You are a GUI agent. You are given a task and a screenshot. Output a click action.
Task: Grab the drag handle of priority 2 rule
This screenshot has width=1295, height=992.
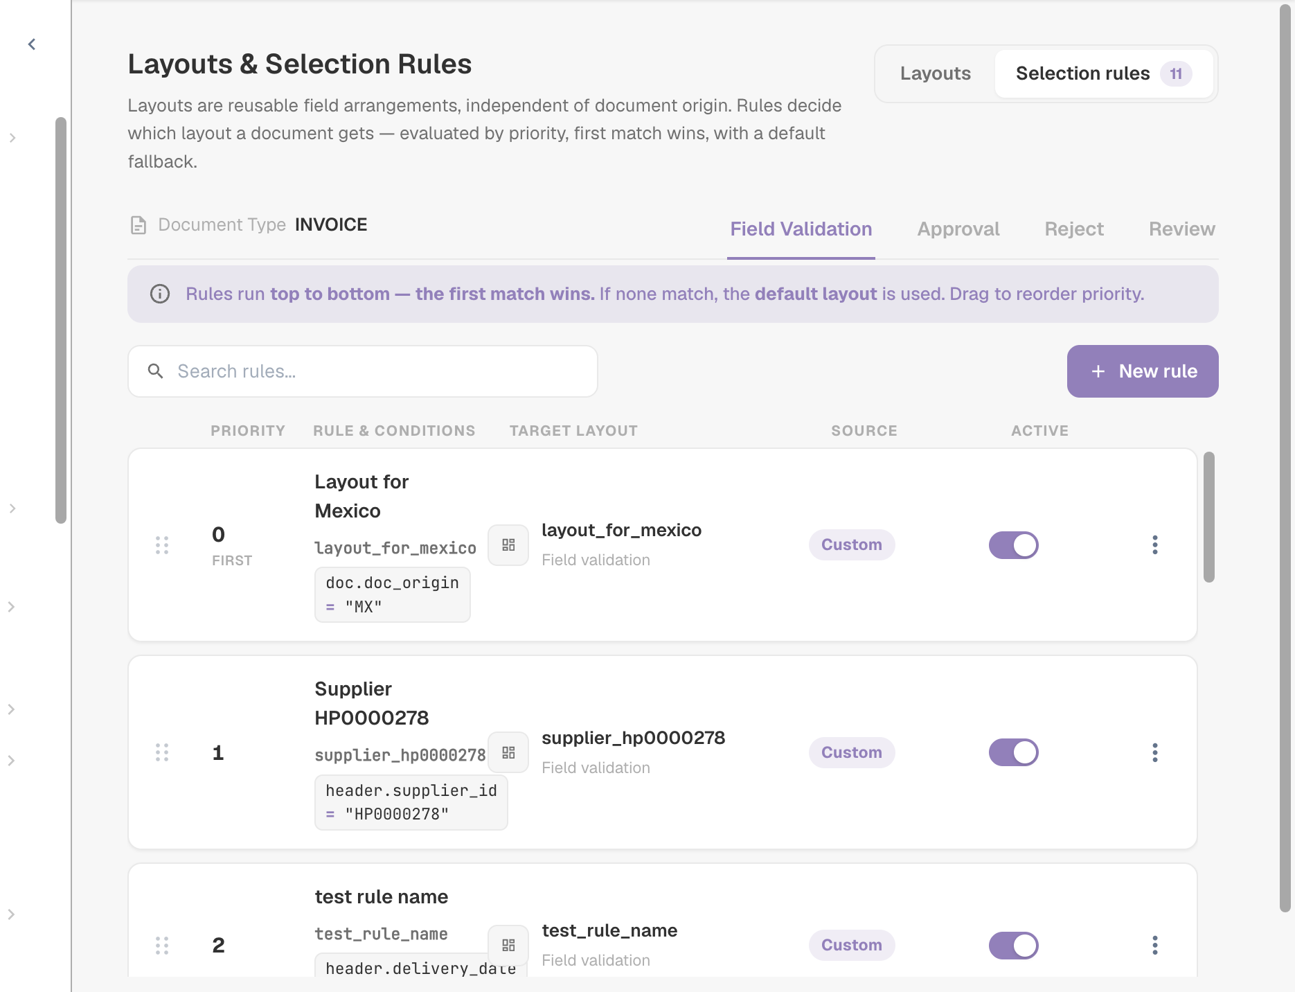click(162, 945)
